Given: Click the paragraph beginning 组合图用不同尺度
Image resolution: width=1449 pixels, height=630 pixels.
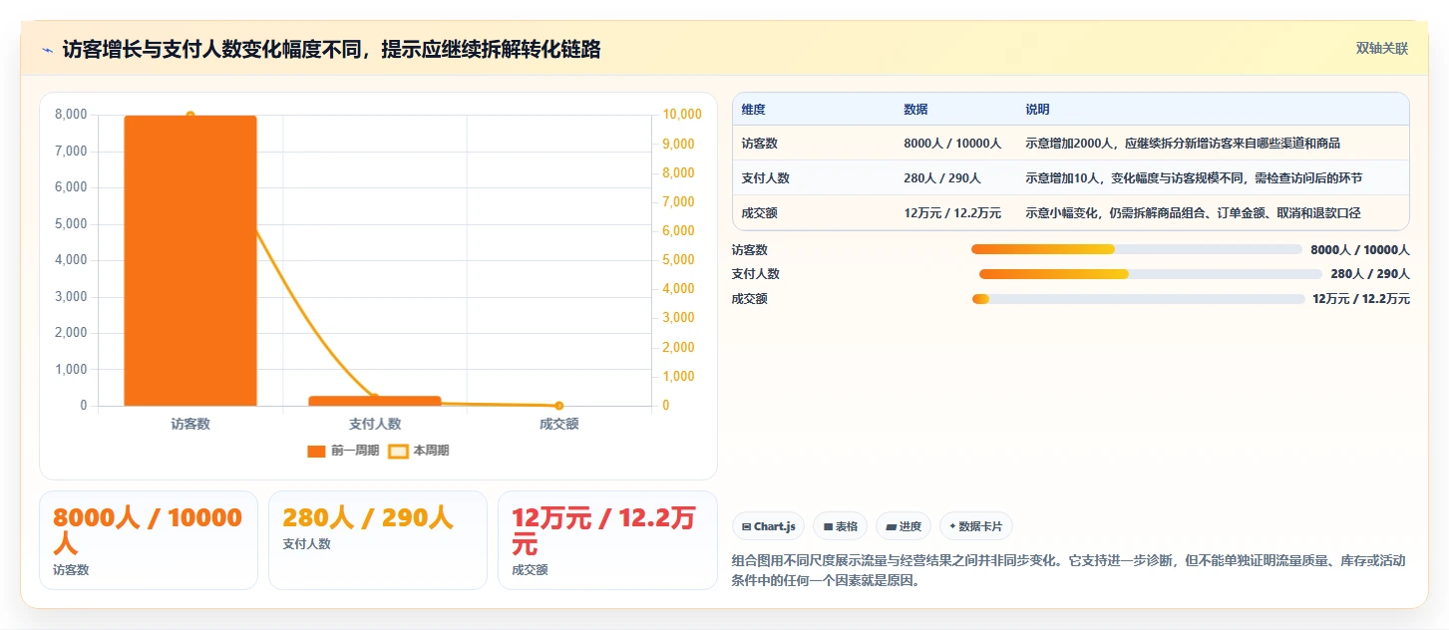Looking at the screenshot, I should coord(1069,570).
